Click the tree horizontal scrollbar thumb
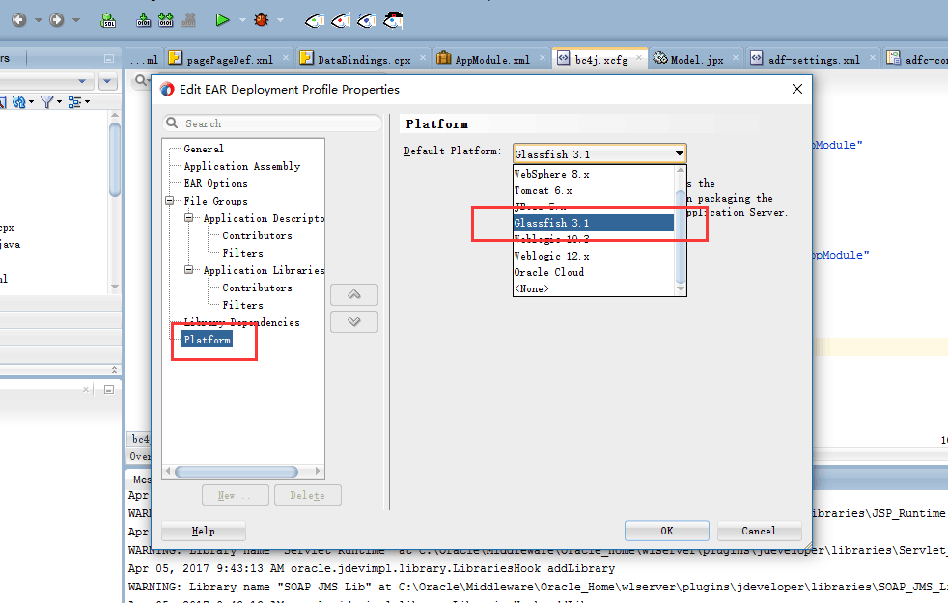Viewport: 948px width, 603px height. point(237,471)
